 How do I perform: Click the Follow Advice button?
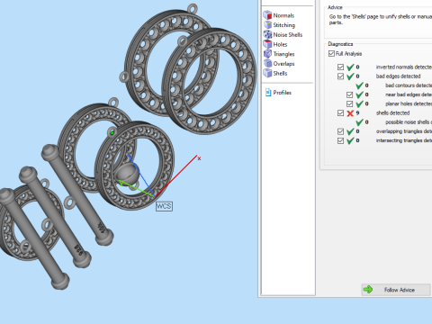[396, 290]
